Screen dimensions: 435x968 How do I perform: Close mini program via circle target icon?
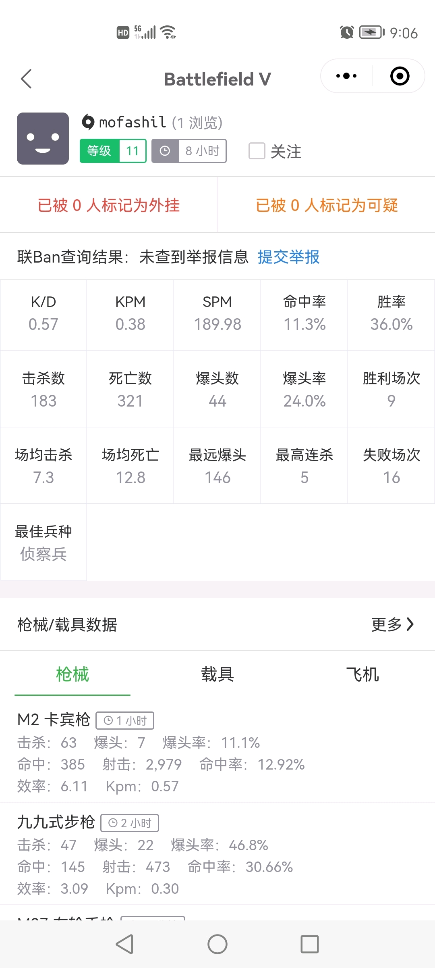(x=400, y=76)
